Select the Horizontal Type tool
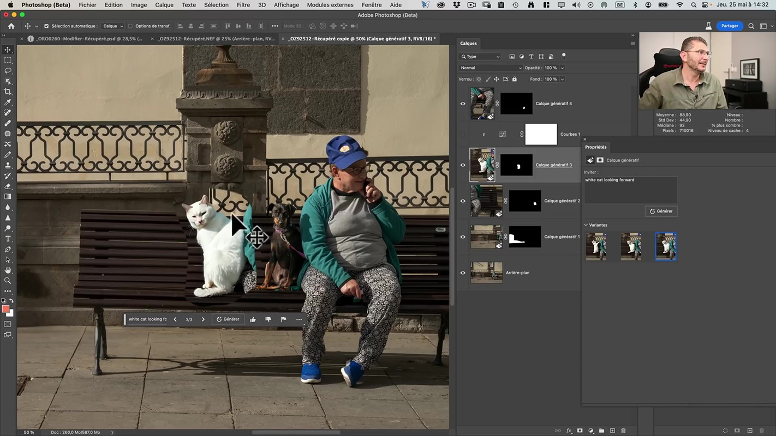The width and height of the screenshot is (776, 436). (8, 239)
